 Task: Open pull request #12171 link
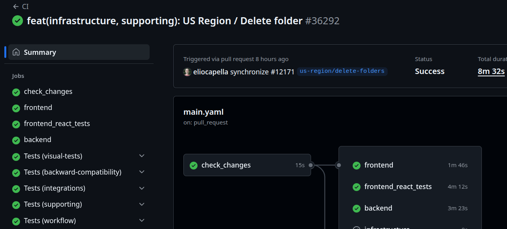[x=282, y=72]
